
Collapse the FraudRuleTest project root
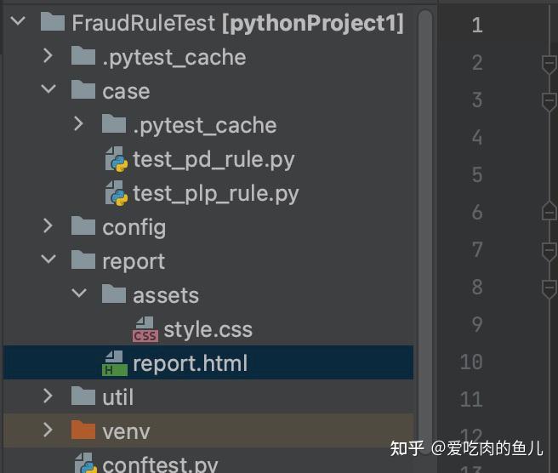point(19,23)
